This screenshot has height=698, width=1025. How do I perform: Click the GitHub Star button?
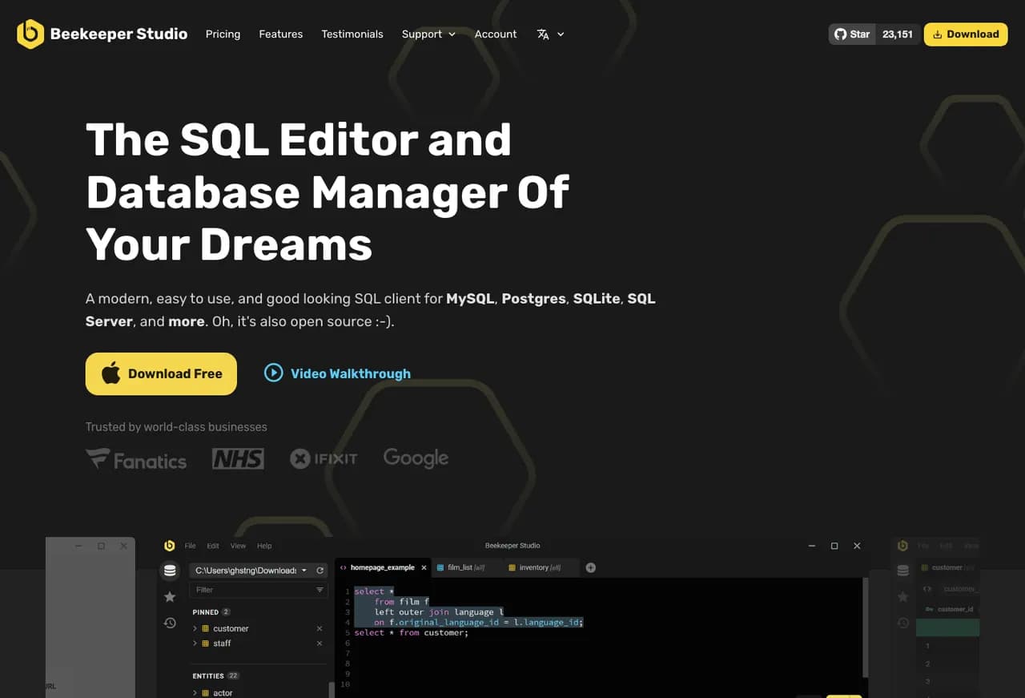click(x=852, y=34)
